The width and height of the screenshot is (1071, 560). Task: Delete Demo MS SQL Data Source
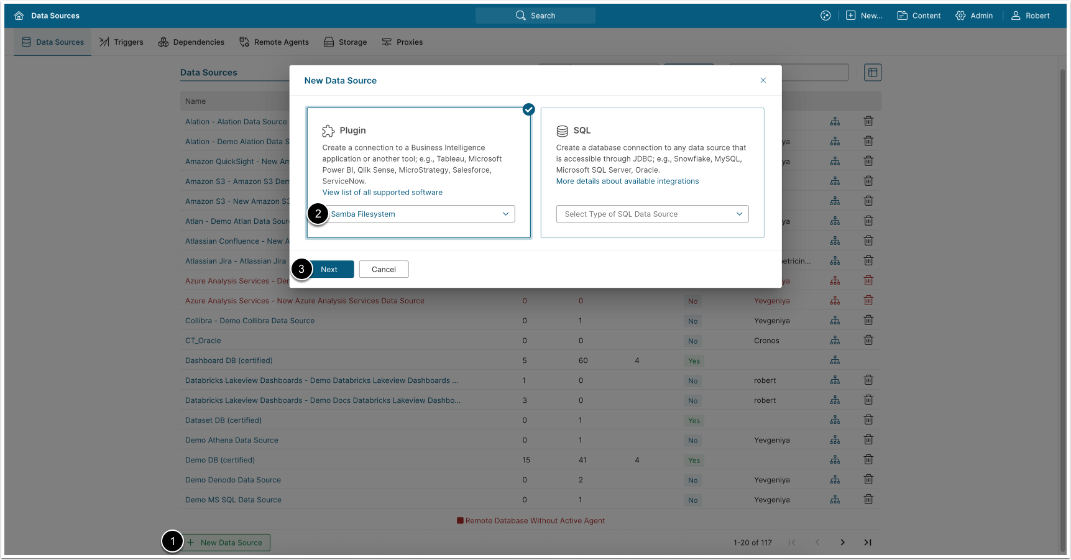click(868, 499)
